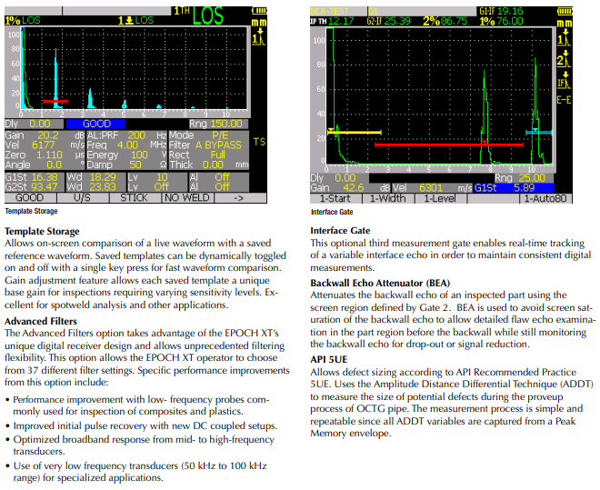Click the Gate 2 peak icon on Interface Gate screen
600x490 pixels.
tap(564, 62)
